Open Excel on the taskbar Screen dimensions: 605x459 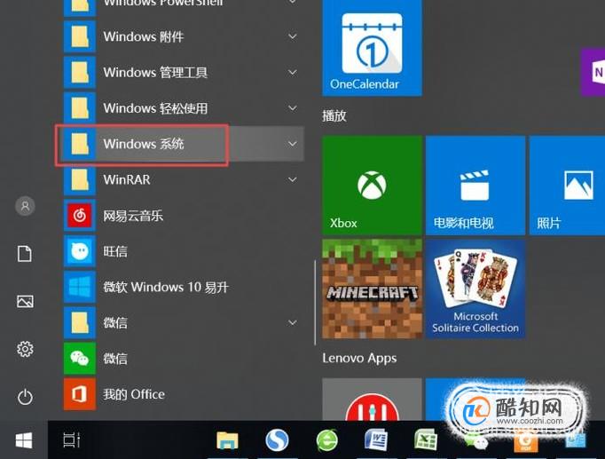(x=425, y=440)
